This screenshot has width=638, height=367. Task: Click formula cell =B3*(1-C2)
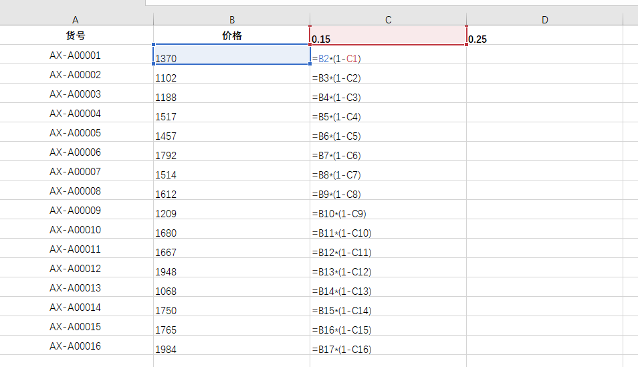click(388, 74)
